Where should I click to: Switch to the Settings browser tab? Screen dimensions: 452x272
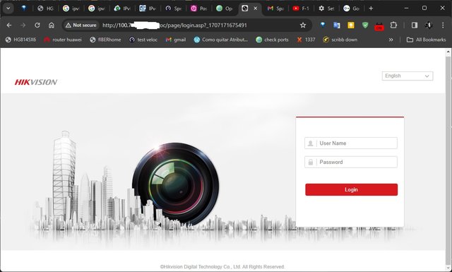[326, 8]
